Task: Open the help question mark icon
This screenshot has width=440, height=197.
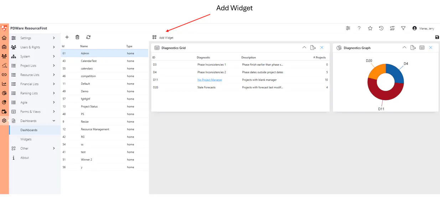Action: point(359,28)
